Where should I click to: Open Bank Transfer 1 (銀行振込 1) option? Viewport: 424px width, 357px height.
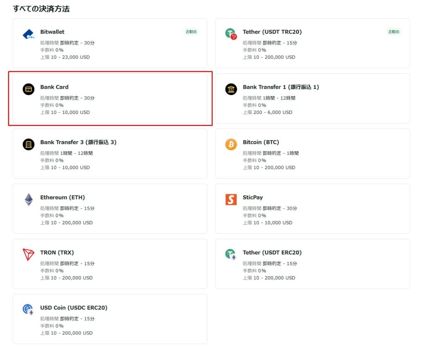coord(281,87)
